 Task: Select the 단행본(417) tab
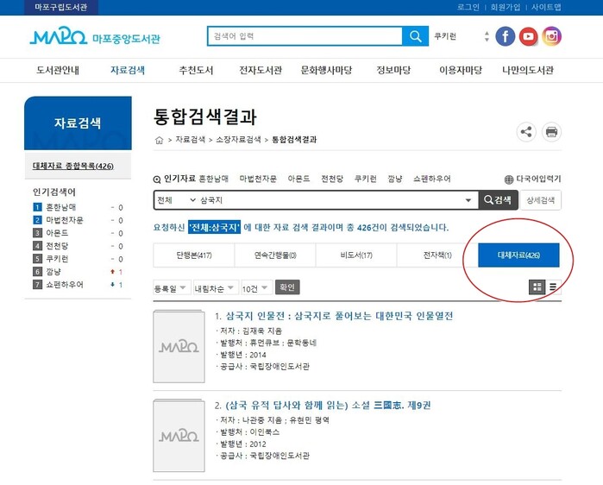pos(193,255)
